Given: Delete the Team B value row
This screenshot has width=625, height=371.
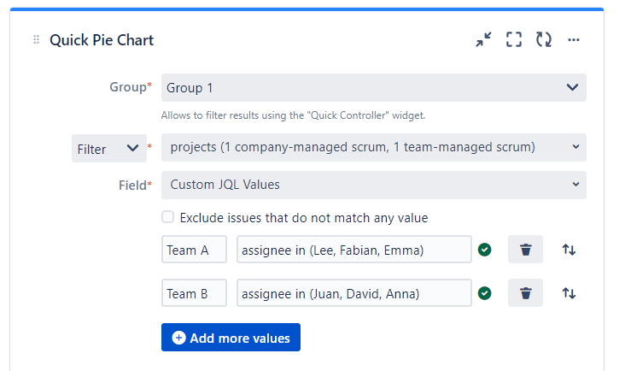Looking at the screenshot, I should tap(526, 293).
